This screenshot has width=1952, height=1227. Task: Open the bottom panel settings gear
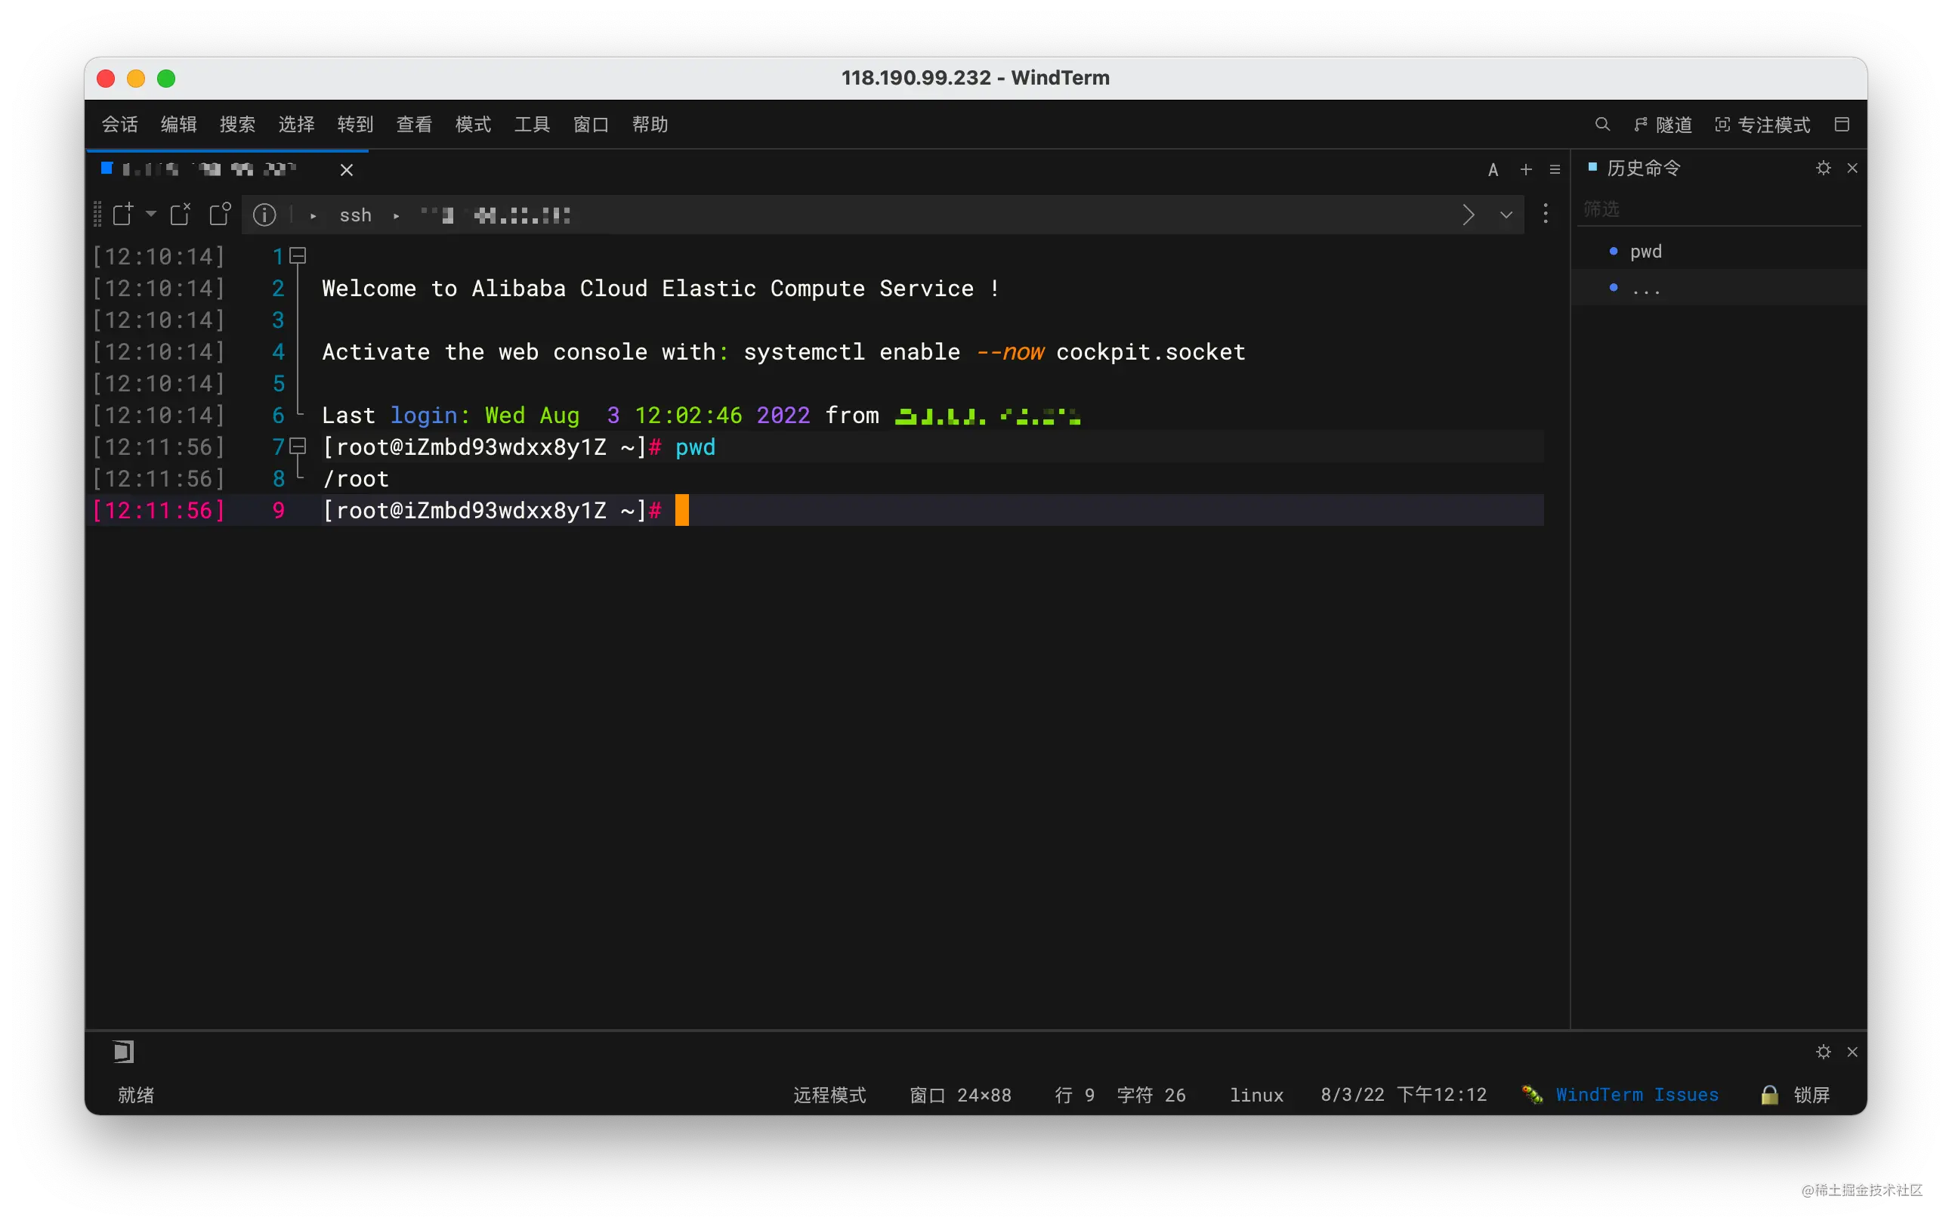pyautogui.click(x=1823, y=1052)
